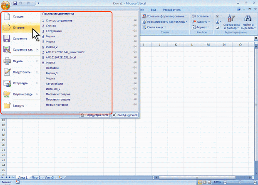This screenshot has width=258, height=185.
Task: Click the Формат cells button
Action: tap(200, 27)
